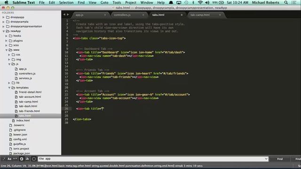Open the Project menu
301x169 pixels.
point(131,2)
